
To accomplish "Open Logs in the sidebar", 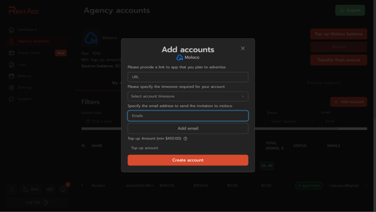I will (x=22, y=64).
